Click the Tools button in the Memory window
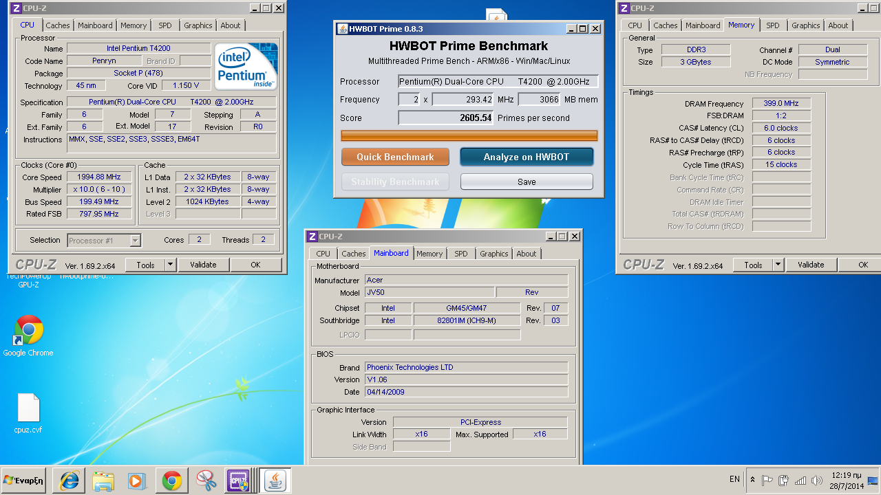 753,265
